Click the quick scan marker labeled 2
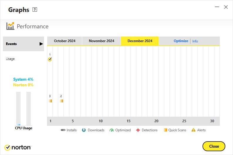This screenshot has width=233, height=155. (61, 101)
